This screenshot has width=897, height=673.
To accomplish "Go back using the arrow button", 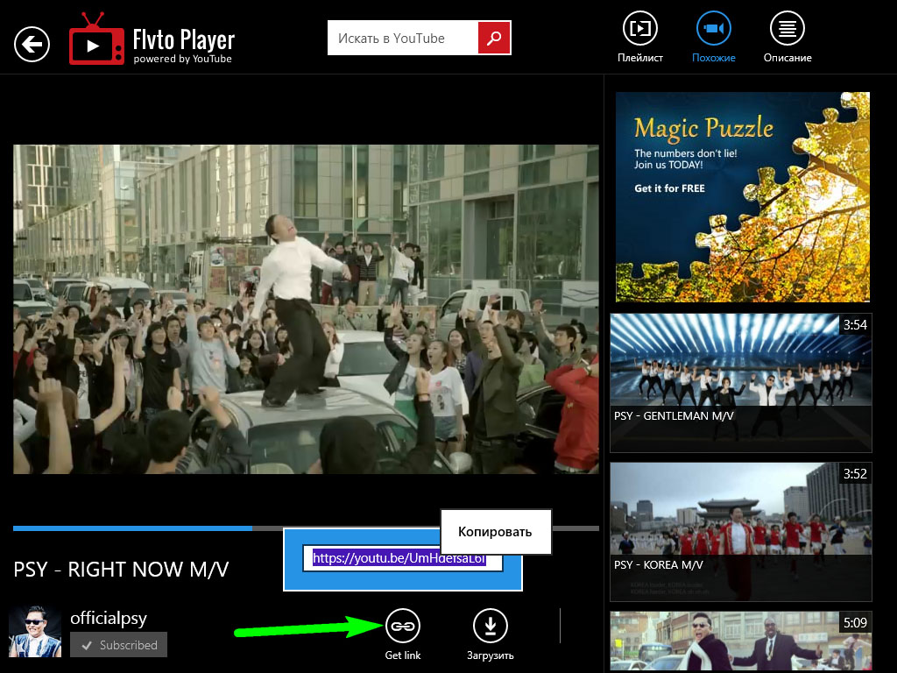I will coord(32,44).
